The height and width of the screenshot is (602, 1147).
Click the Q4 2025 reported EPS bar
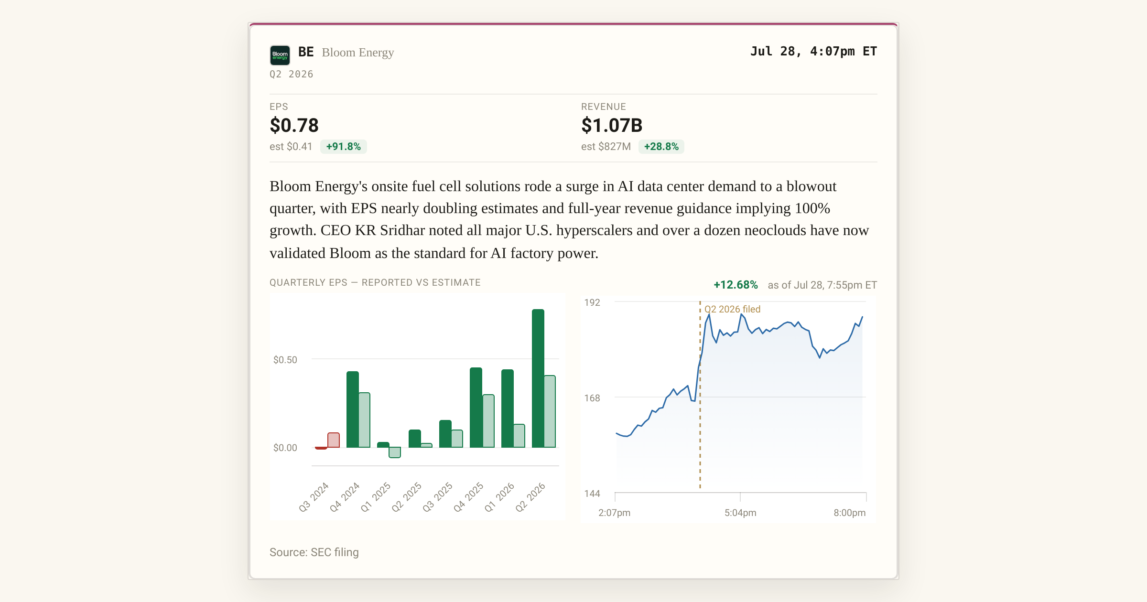476,408
